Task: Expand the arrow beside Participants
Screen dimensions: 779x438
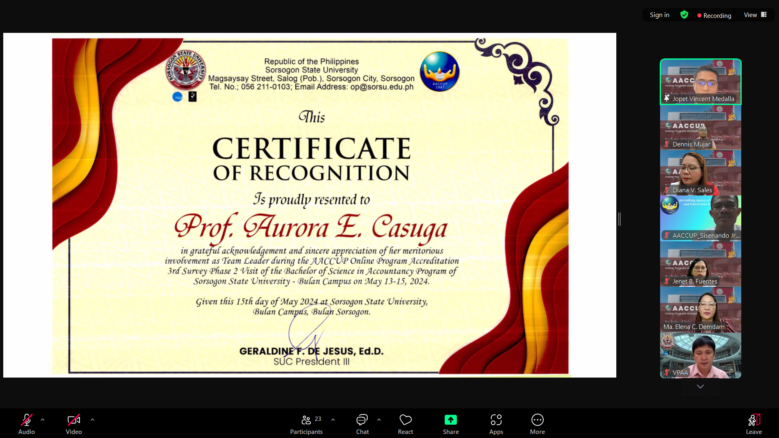Action: [x=333, y=420]
